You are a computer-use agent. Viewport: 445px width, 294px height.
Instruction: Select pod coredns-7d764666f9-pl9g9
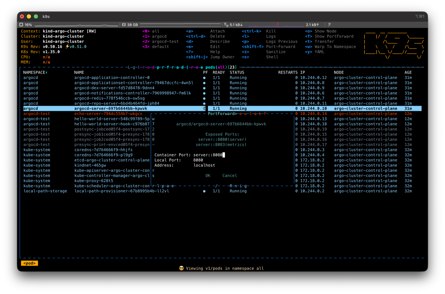tap(103, 155)
